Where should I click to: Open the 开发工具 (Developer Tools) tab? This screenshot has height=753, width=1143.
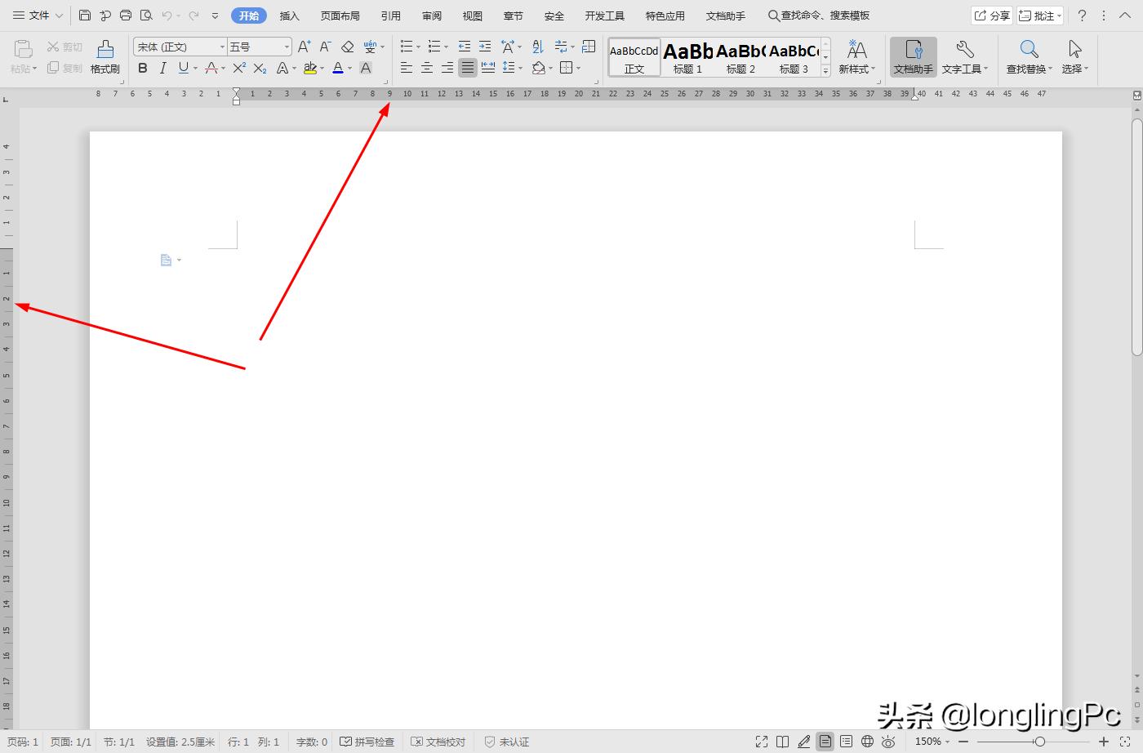pos(604,16)
